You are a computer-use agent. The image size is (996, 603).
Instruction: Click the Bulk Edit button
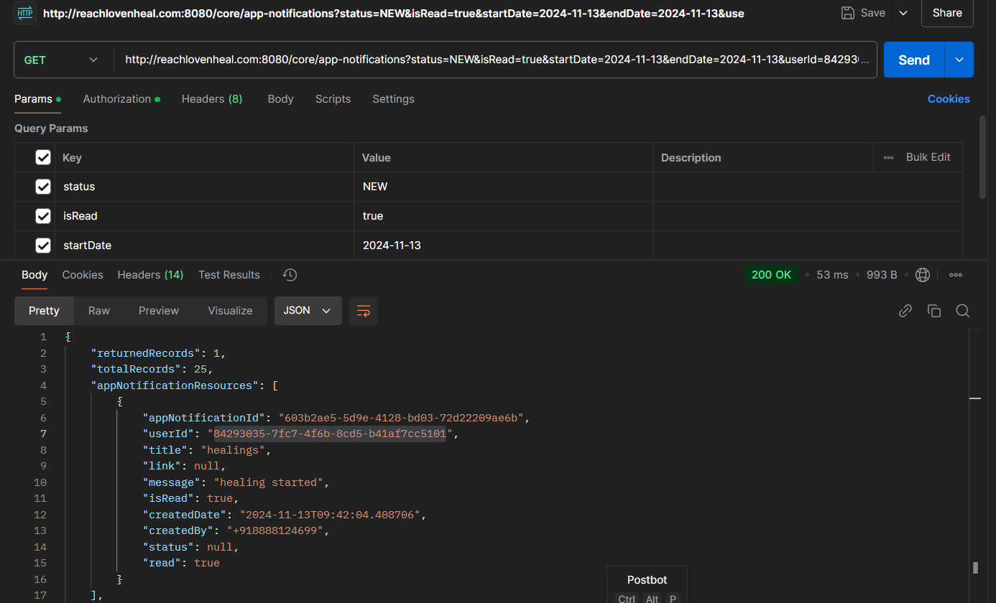(928, 157)
